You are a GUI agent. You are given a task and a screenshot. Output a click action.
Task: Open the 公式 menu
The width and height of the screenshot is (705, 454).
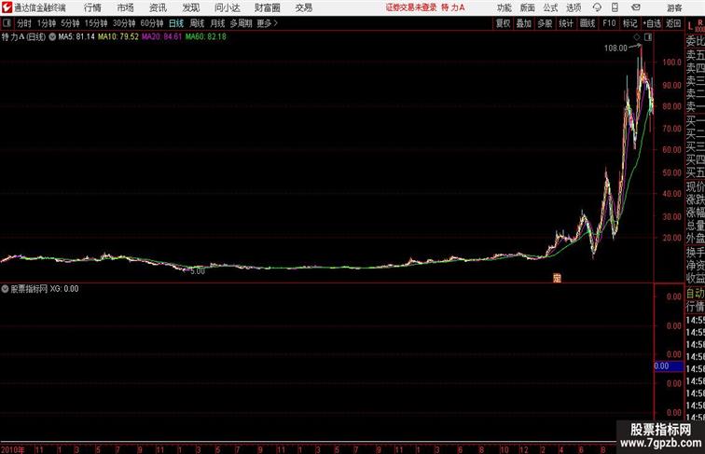point(550,7)
